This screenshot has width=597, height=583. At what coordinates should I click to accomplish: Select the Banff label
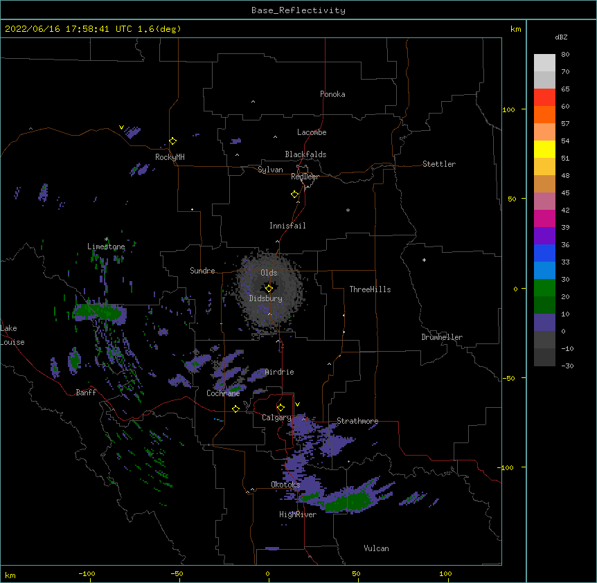[86, 393]
